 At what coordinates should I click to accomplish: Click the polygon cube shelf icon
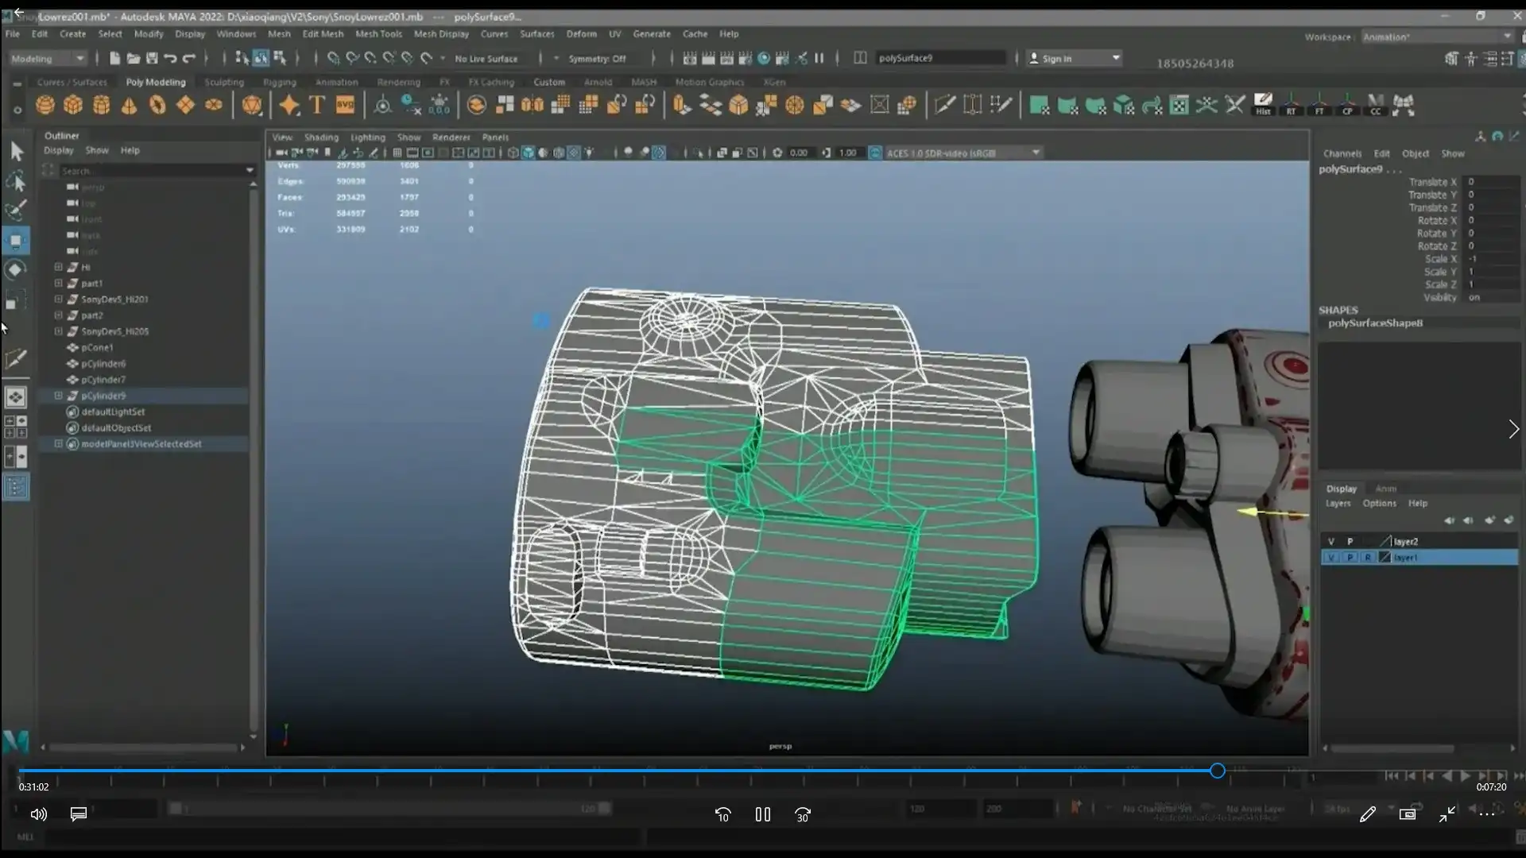click(x=73, y=105)
